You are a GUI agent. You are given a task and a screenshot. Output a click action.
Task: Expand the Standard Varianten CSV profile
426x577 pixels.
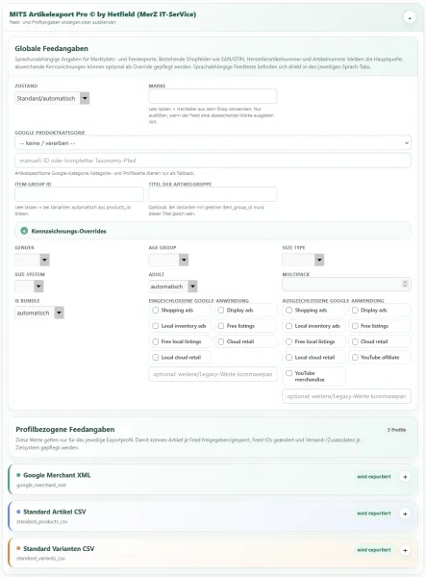[405, 550]
